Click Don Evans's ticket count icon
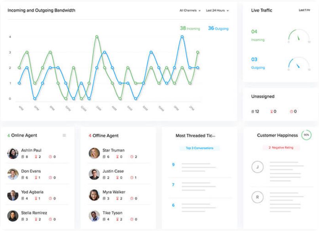The width and height of the screenshot is (319, 231). click(x=23, y=178)
